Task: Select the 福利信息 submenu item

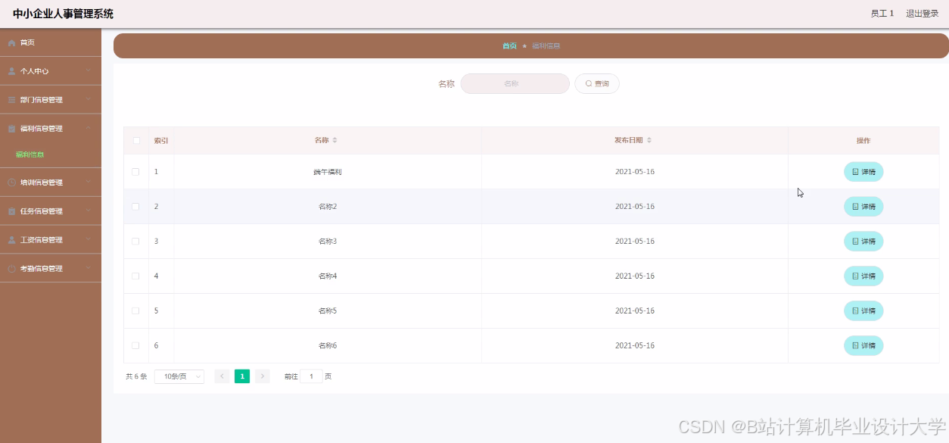Action: 30,154
